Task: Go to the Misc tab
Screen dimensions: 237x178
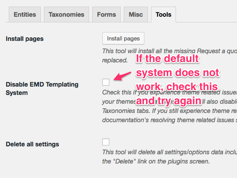Action: coord(136,15)
